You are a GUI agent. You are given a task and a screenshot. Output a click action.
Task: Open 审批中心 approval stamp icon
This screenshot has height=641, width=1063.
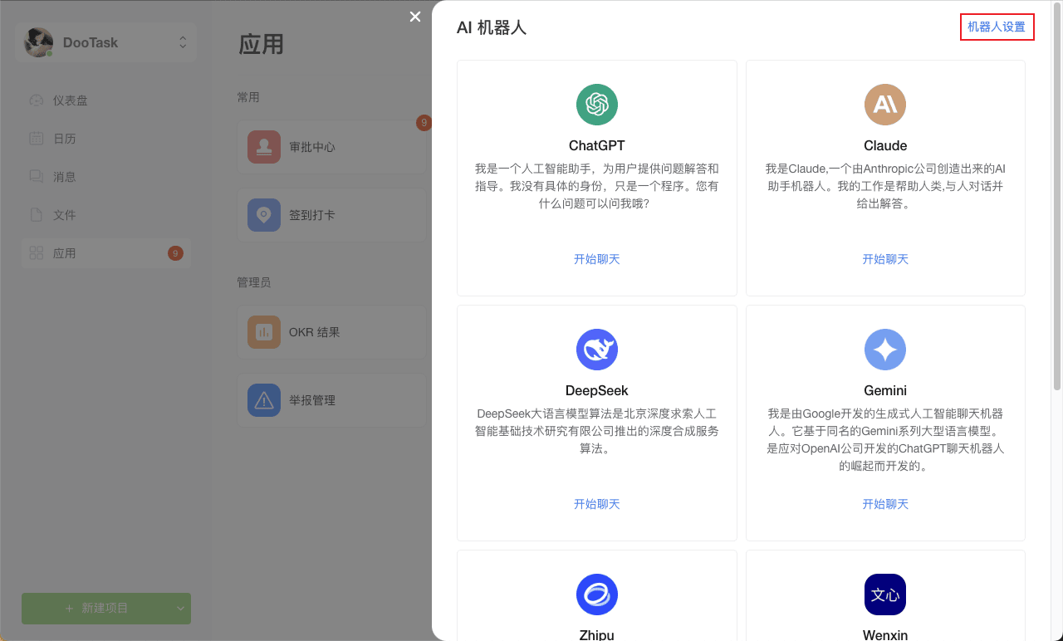point(264,147)
